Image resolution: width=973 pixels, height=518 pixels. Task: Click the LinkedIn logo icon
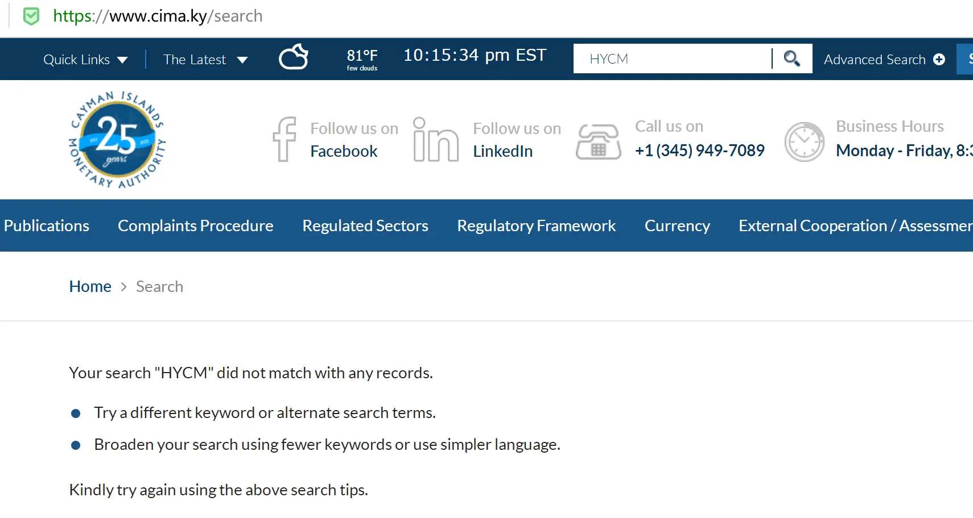coord(436,139)
